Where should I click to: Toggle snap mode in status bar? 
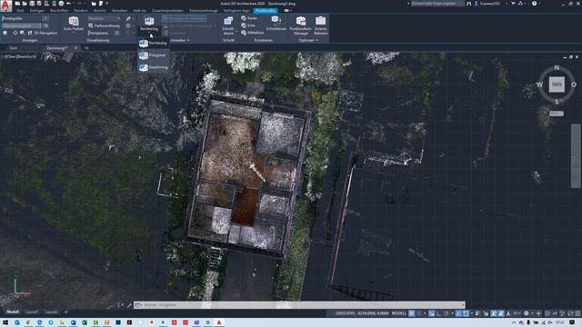(x=419, y=313)
